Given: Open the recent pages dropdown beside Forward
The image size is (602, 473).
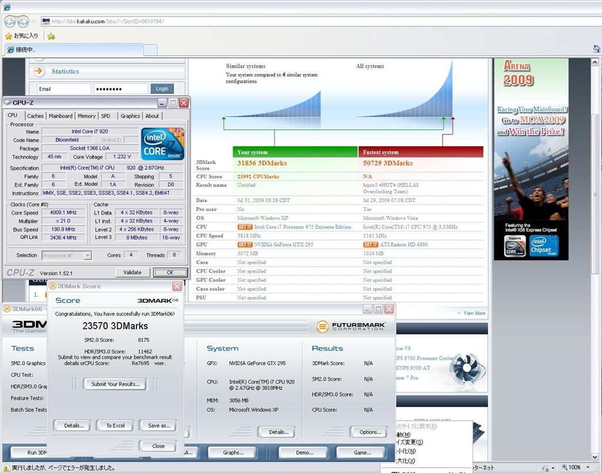Looking at the screenshot, I should click(x=34, y=22).
